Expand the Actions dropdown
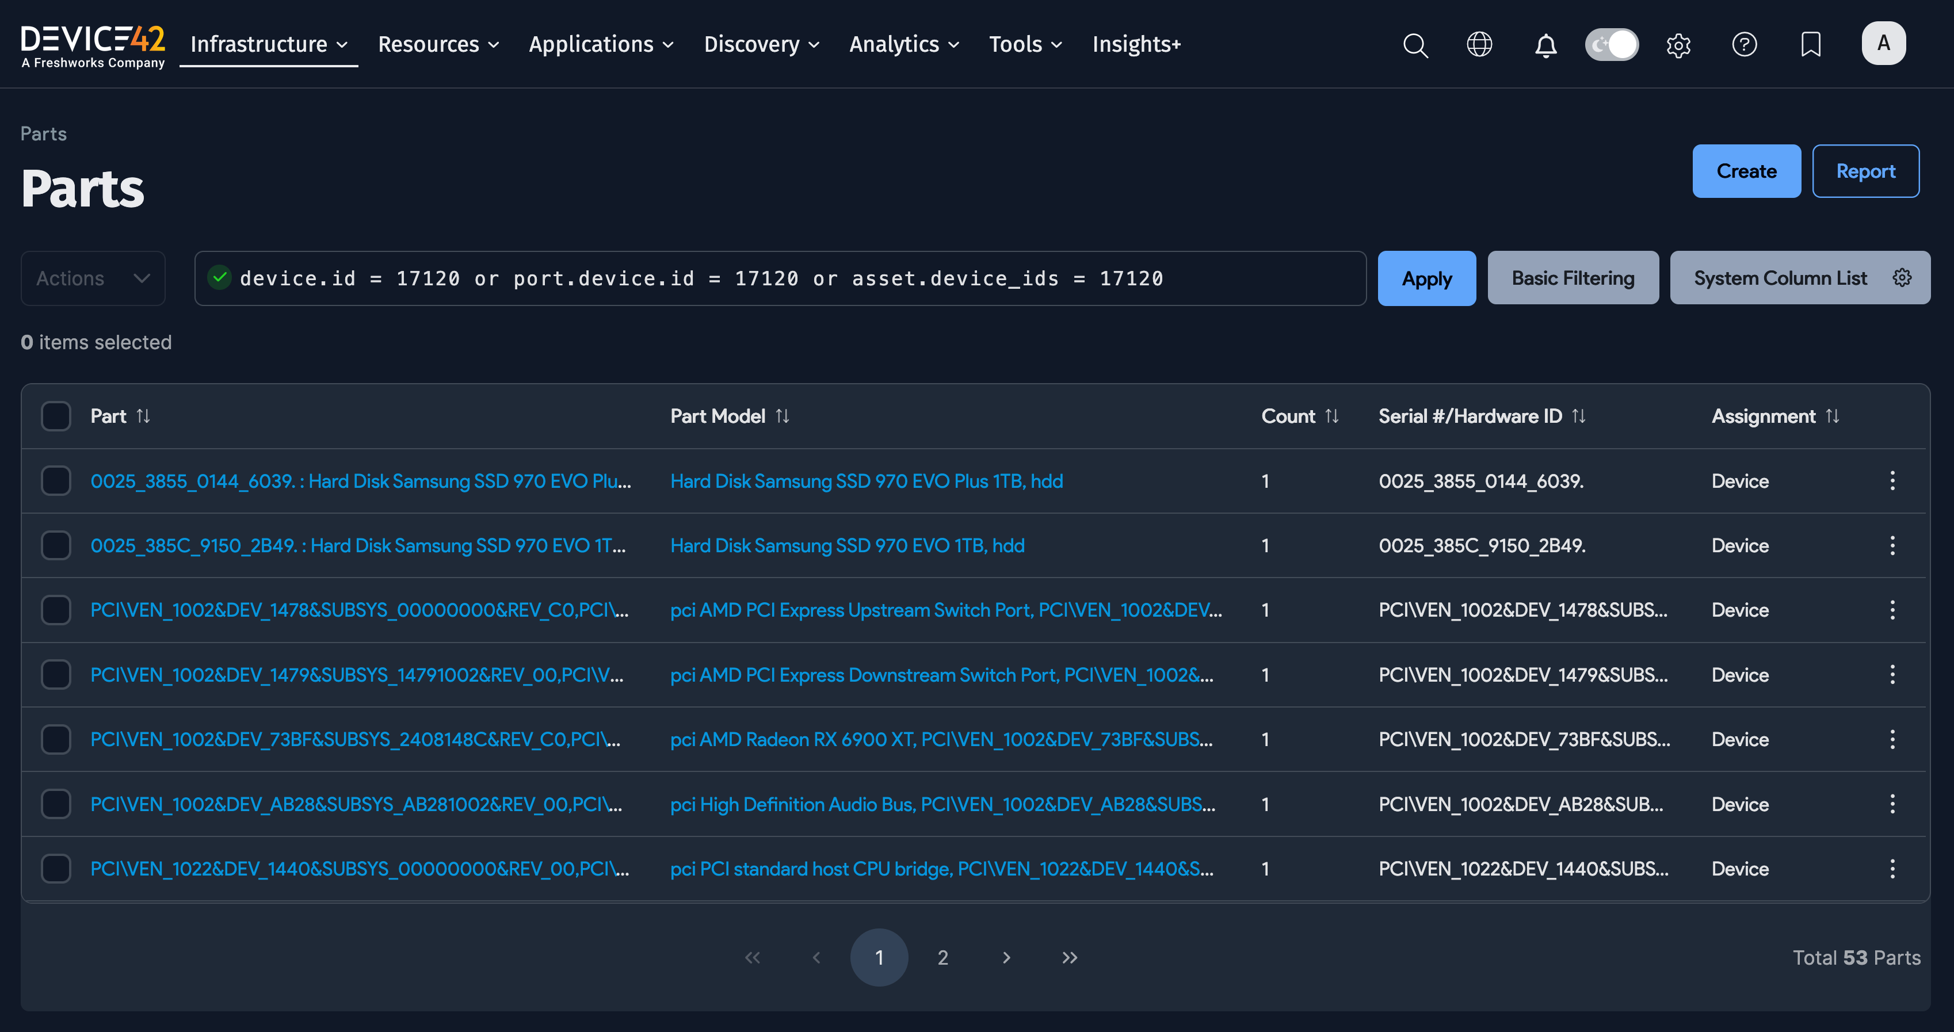1954x1032 pixels. click(x=93, y=278)
